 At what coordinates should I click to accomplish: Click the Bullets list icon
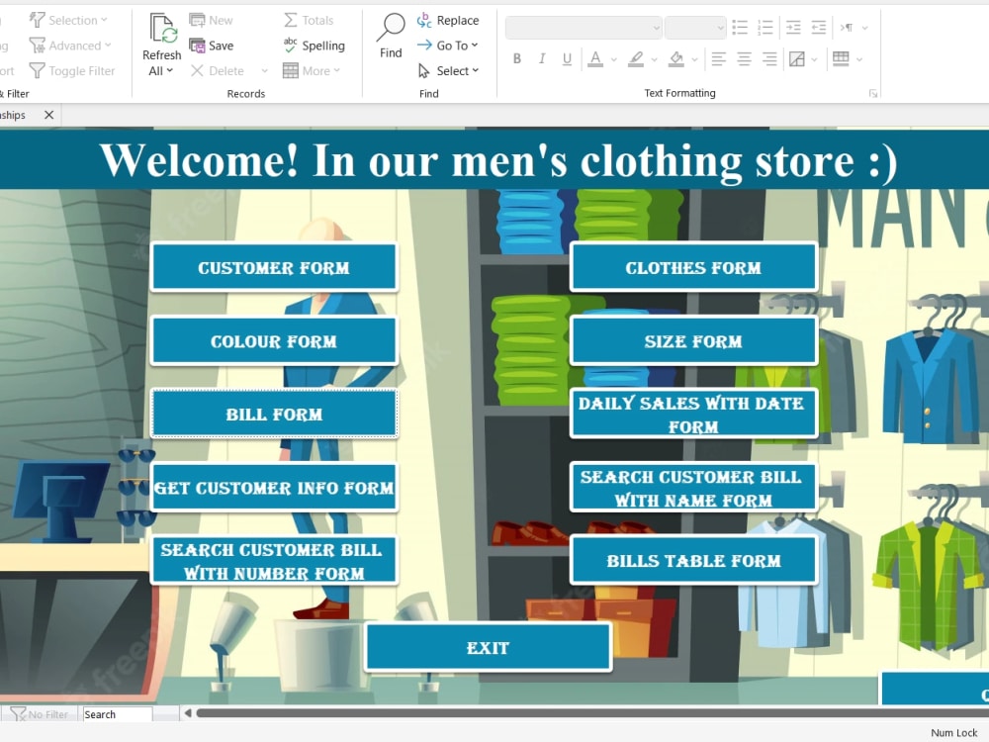740,27
